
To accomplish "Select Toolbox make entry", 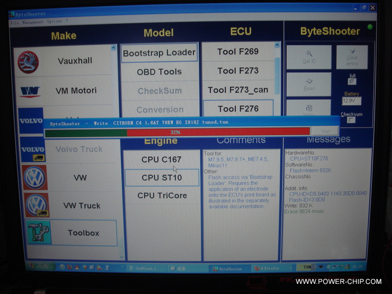I will (x=84, y=233).
